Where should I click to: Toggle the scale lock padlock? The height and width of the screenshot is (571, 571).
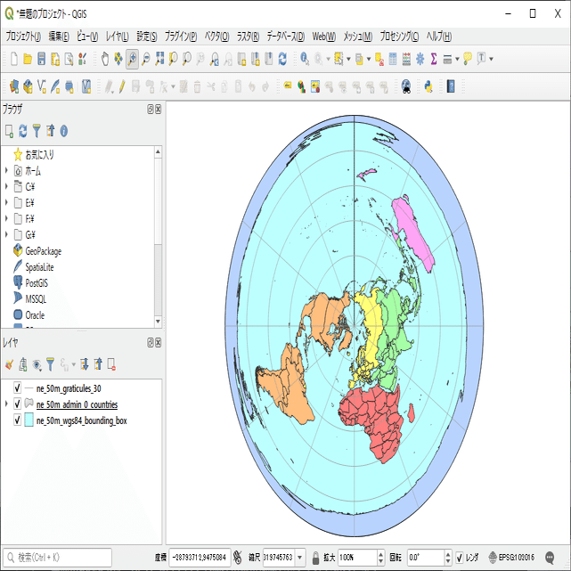[316, 558]
